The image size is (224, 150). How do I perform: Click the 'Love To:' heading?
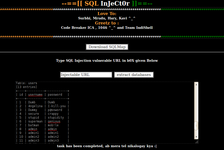coord(107,14)
